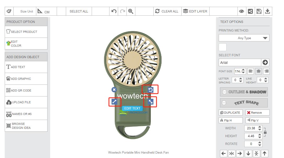Viewport: 284px width, 158px height.
Task: Open the printing method dropdown
Action: [x=244, y=38]
